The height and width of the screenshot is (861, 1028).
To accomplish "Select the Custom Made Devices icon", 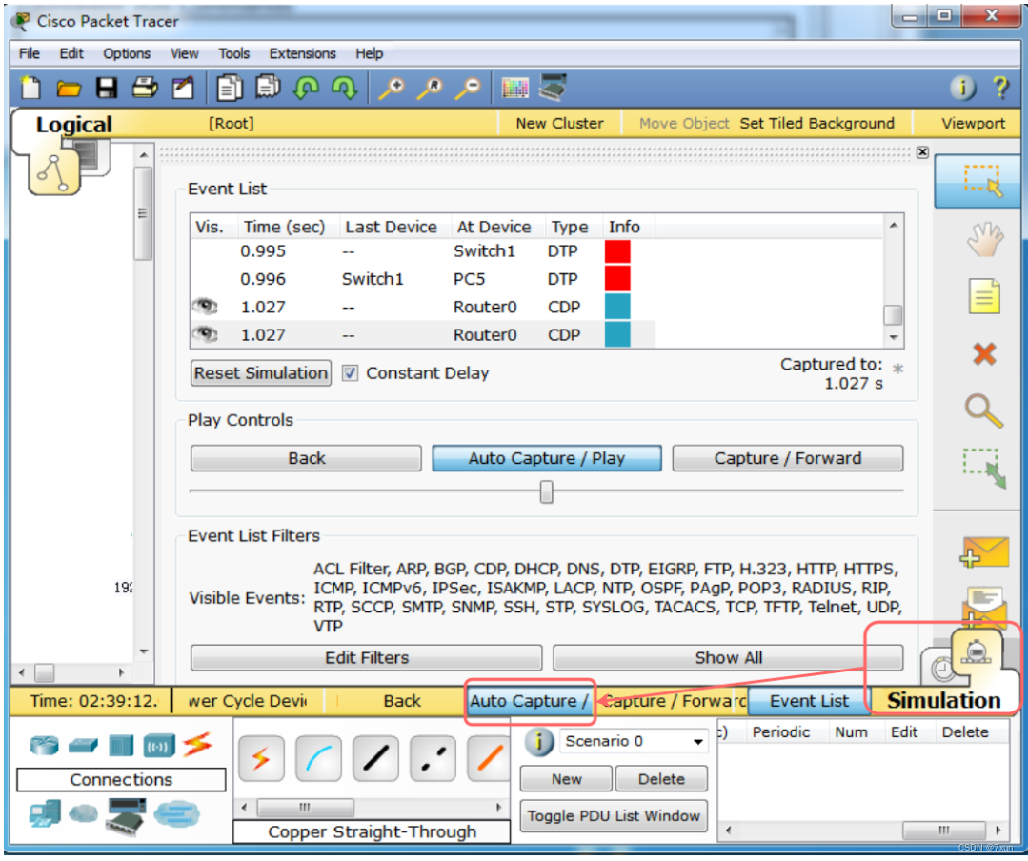I will [126, 816].
